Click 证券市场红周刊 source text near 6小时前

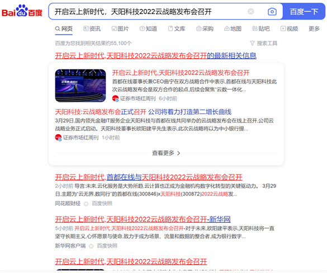coord(138,98)
